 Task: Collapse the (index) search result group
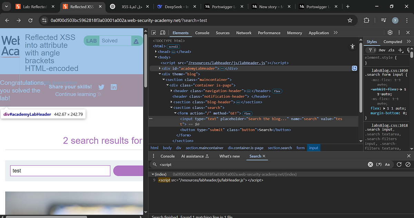(153, 174)
